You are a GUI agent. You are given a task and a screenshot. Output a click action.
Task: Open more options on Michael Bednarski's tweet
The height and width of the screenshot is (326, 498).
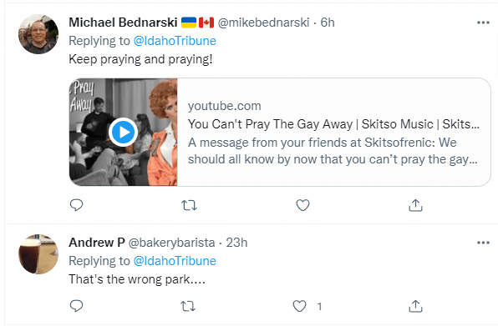pyautogui.click(x=483, y=23)
